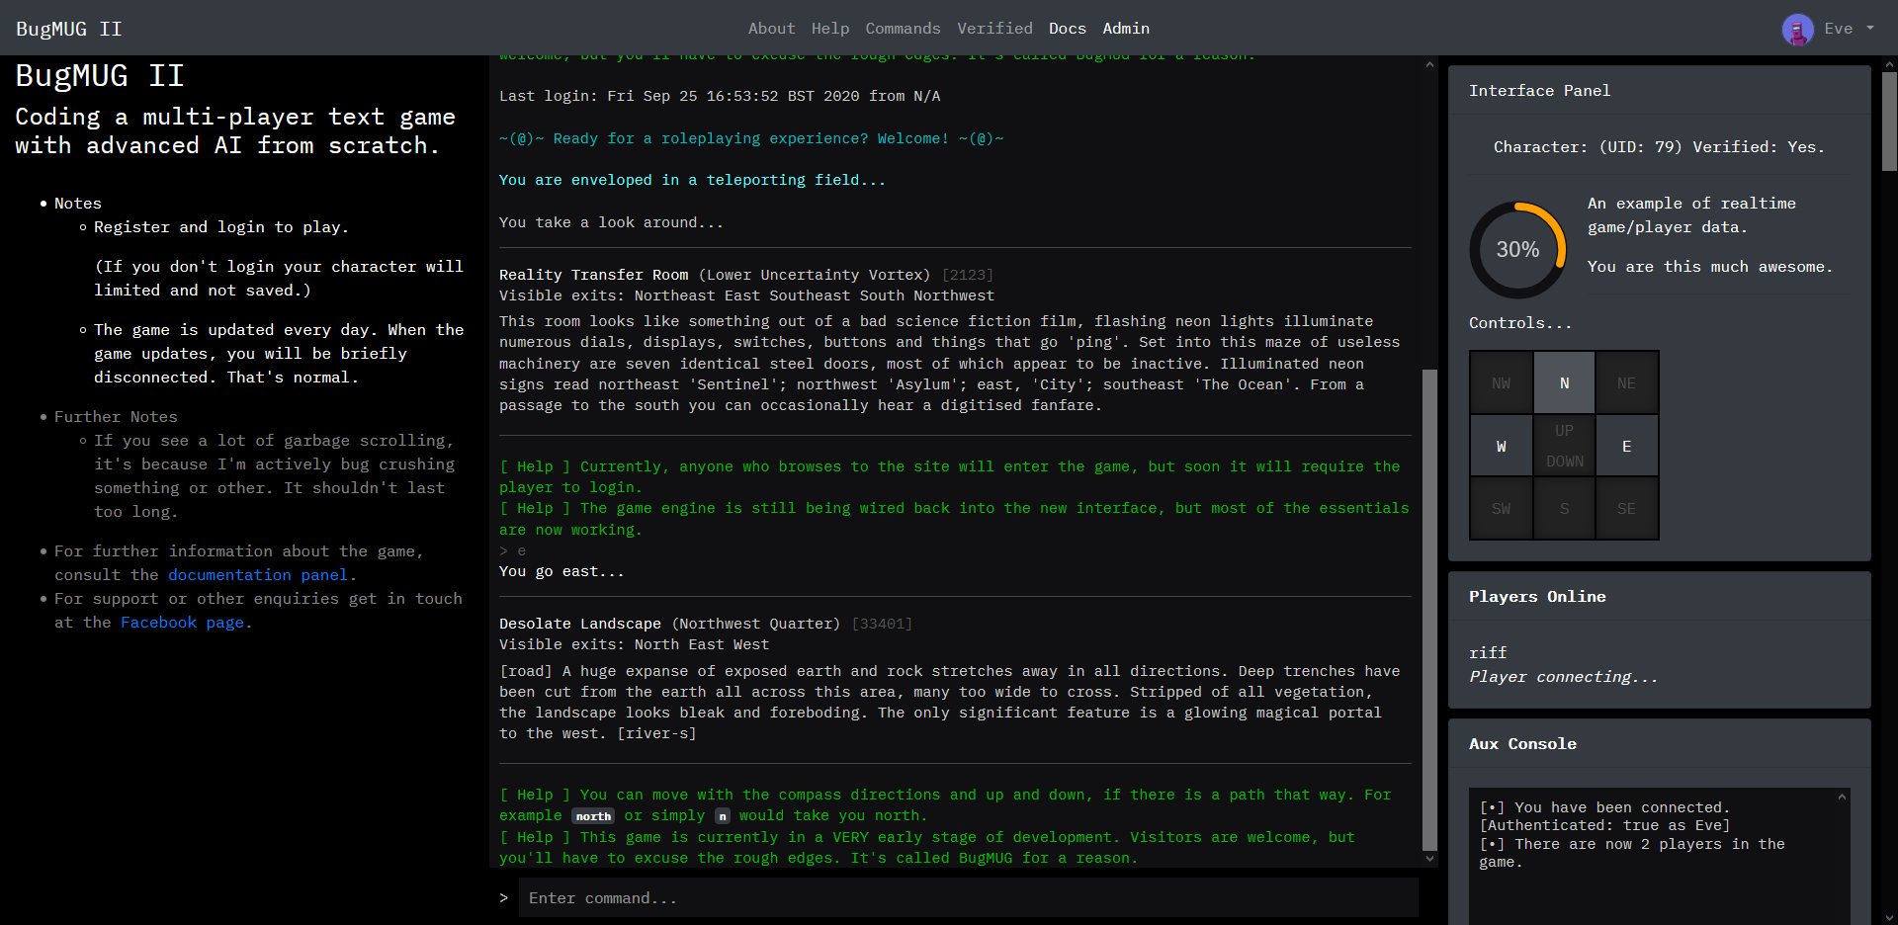The width and height of the screenshot is (1898, 925).
Task: Go to the Admin page
Action: tap(1126, 29)
